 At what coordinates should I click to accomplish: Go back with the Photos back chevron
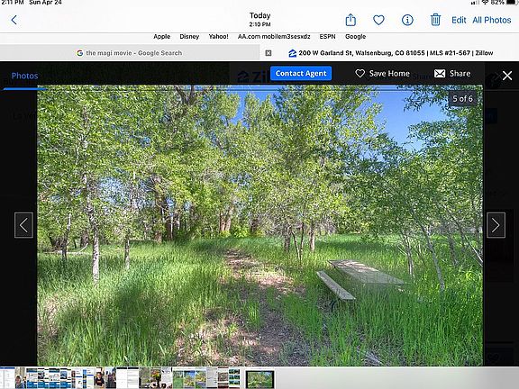coord(14,20)
